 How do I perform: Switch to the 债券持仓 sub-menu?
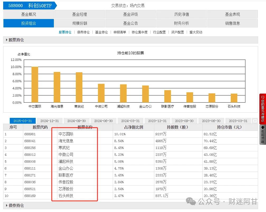83,32
